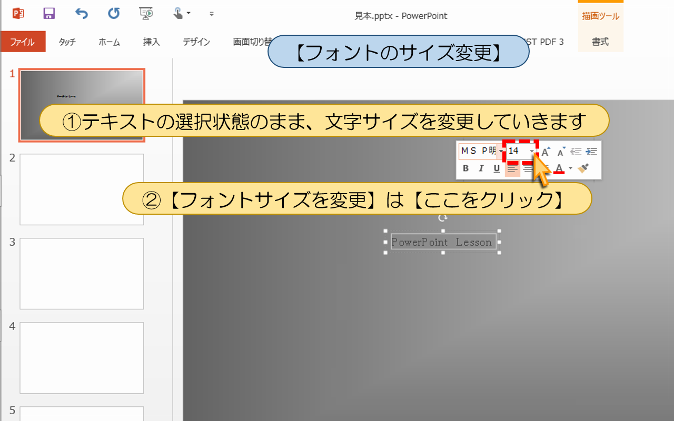The image size is (674, 421).
Task: Open the font size dropdown arrow
Action: (x=532, y=152)
